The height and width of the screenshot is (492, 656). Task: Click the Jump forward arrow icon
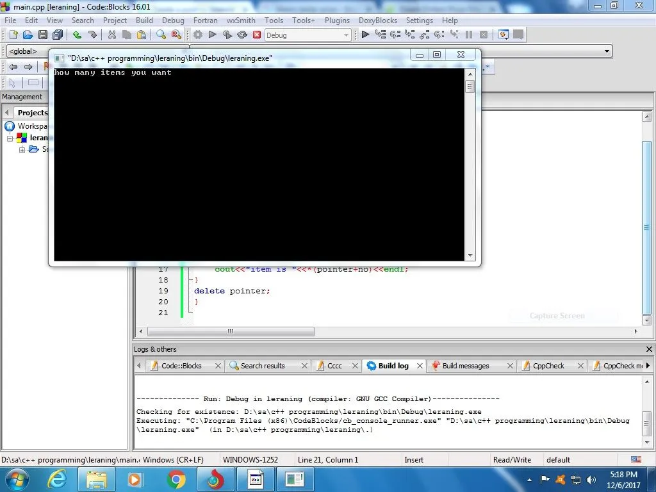point(28,67)
